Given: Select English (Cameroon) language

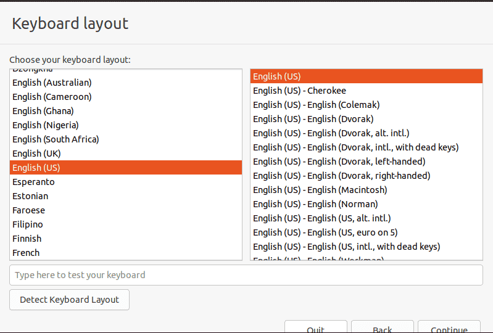Looking at the screenshot, I should (126, 97).
